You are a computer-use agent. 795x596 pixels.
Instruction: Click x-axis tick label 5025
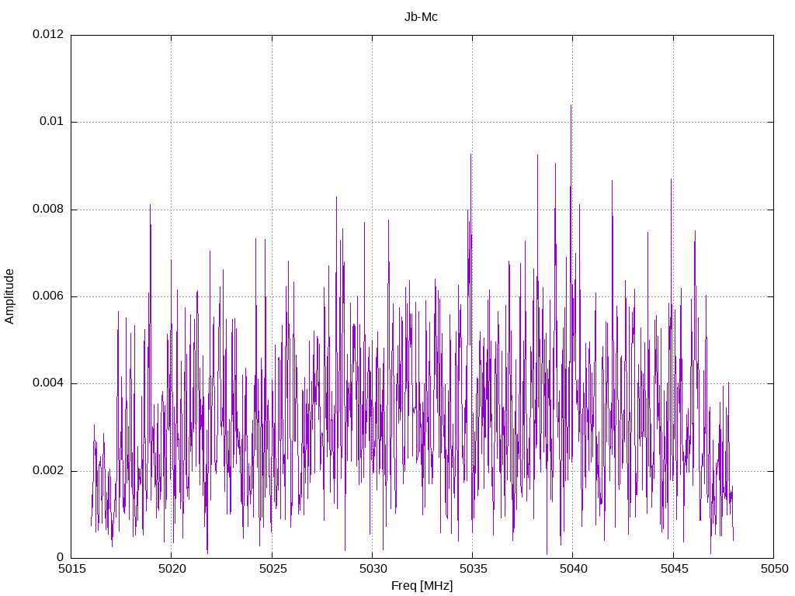point(273,569)
